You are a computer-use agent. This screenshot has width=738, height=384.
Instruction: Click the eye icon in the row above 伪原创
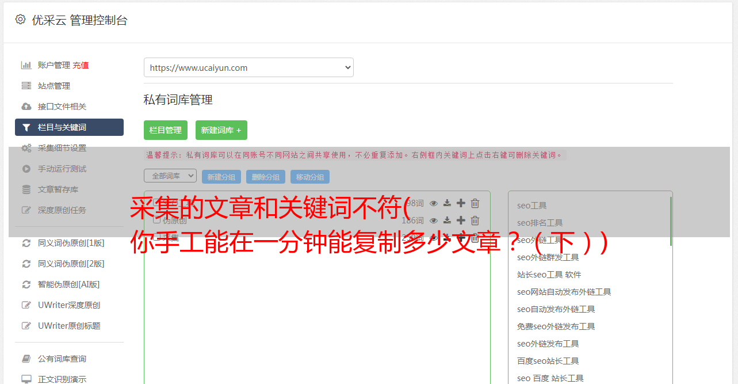click(434, 203)
